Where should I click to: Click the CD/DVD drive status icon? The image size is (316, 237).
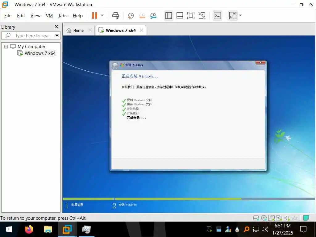click(x=264, y=218)
